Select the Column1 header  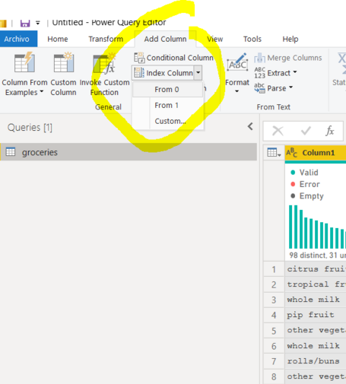(x=316, y=153)
